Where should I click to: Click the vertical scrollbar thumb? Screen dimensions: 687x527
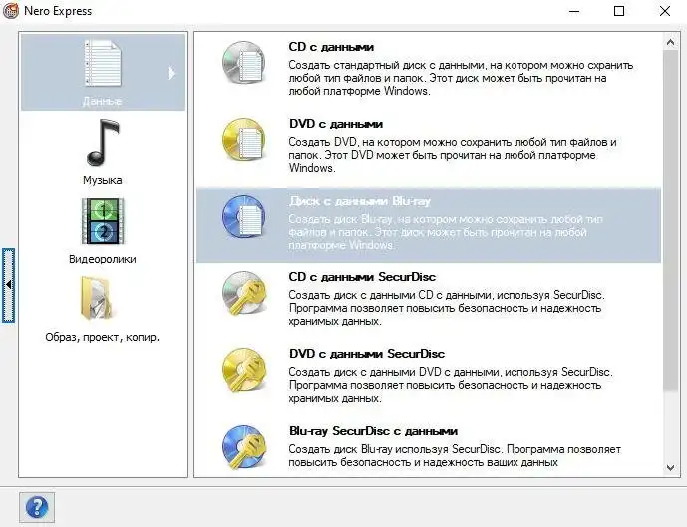coord(670,221)
